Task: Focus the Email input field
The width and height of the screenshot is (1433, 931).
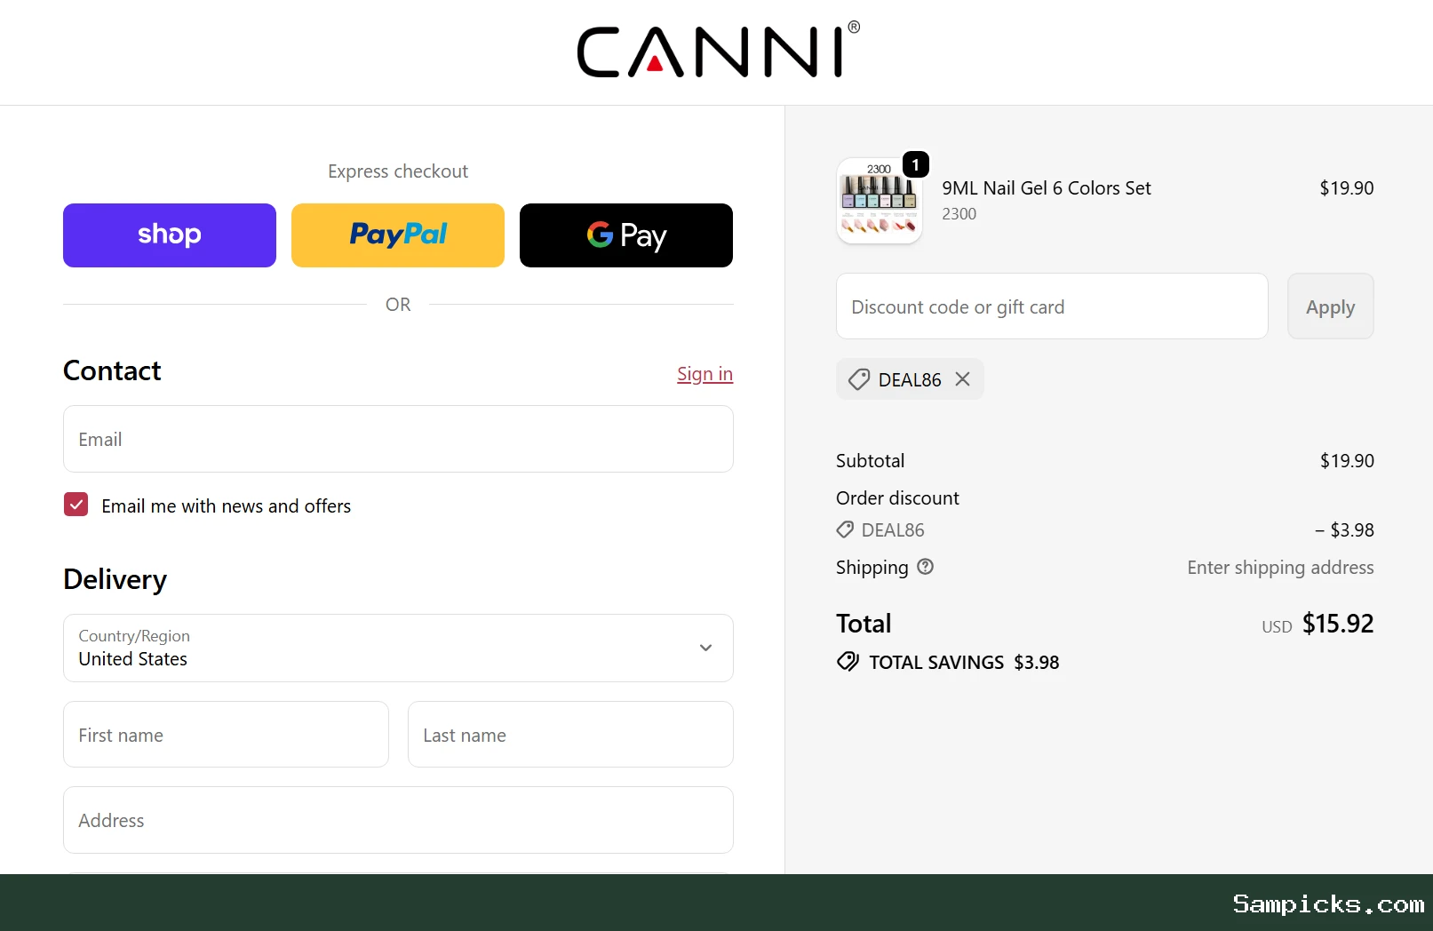Action: pyautogui.click(x=398, y=439)
